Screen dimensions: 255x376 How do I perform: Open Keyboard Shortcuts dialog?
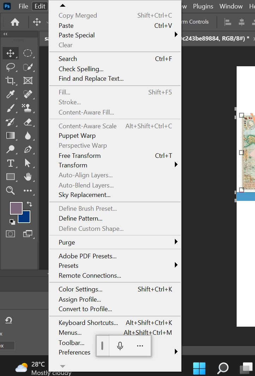coord(115,323)
